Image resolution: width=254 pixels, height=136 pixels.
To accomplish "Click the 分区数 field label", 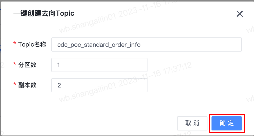I will point(27,65).
